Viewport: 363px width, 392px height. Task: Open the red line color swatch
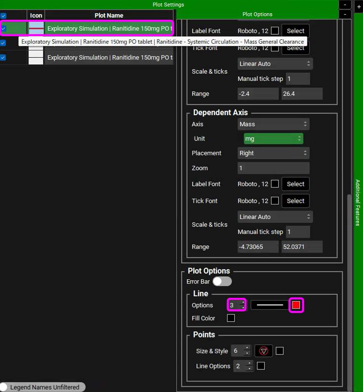click(x=296, y=305)
